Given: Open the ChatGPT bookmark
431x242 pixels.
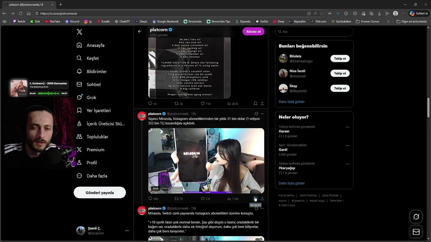Looking at the screenshot, I should tap(122, 22).
